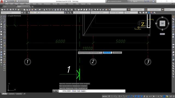Open the Format menu
Viewport: 175px width, 98px height.
click(x=28, y=4)
